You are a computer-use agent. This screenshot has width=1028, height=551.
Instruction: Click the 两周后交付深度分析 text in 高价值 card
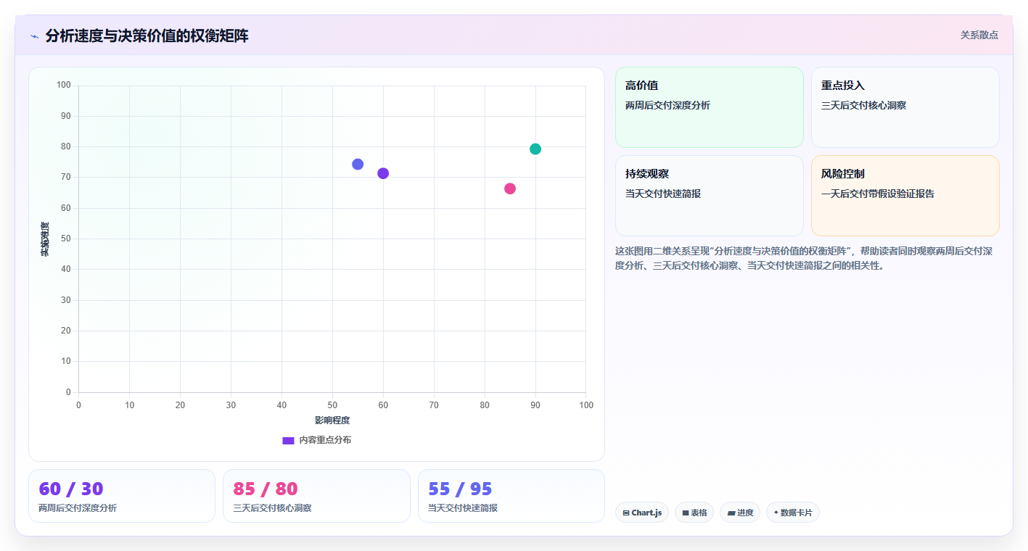coord(667,105)
